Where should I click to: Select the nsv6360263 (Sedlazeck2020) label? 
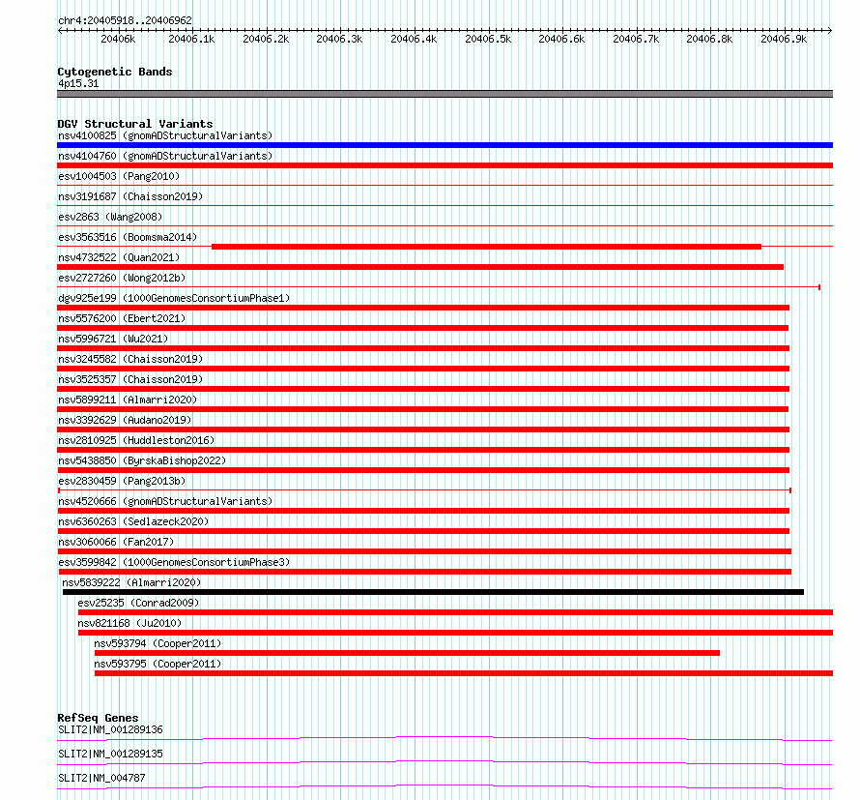133,521
